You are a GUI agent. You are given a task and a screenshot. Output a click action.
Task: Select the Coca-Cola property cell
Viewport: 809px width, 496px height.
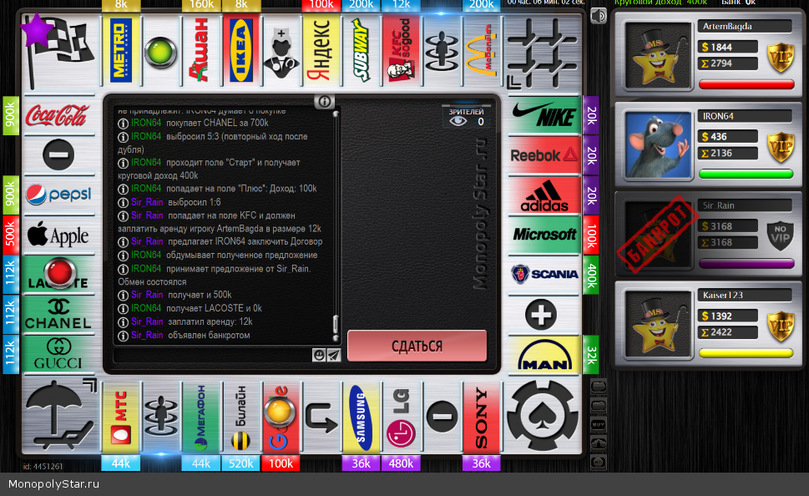click(x=58, y=114)
